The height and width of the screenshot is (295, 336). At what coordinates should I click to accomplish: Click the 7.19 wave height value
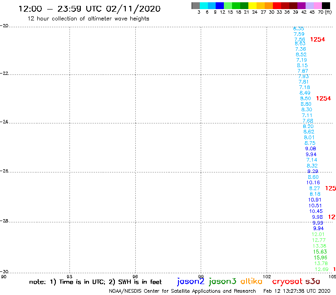tap(301, 60)
